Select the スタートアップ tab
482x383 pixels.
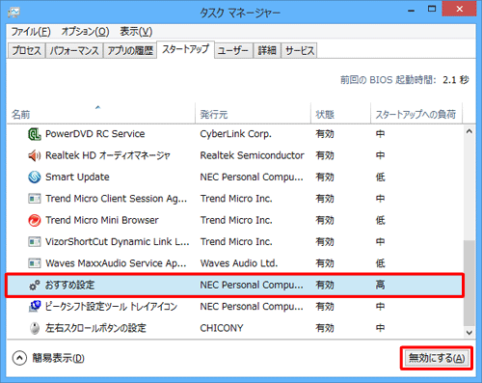coord(185,49)
